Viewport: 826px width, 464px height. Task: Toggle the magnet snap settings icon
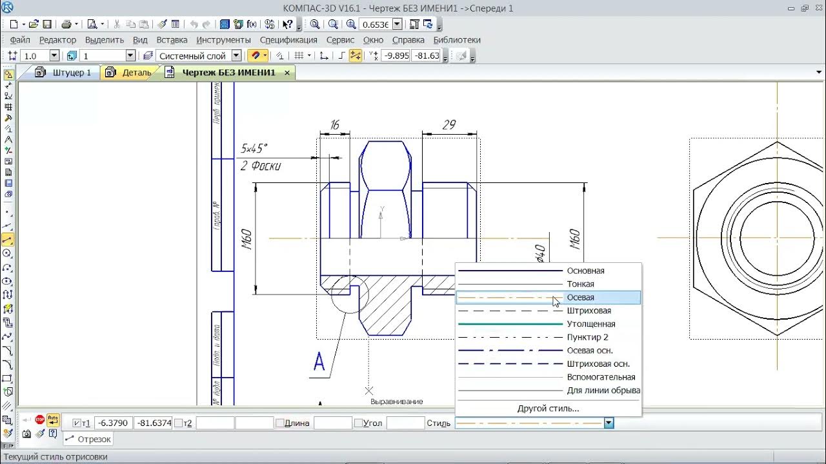[256, 56]
